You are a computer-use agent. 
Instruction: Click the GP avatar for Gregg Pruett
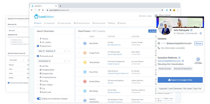(85, 53)
